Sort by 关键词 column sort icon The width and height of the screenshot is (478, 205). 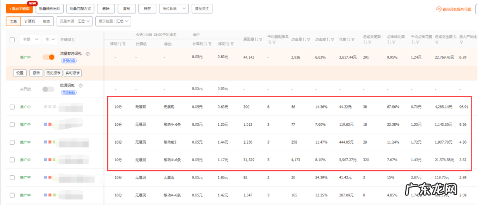pos(74,40)
